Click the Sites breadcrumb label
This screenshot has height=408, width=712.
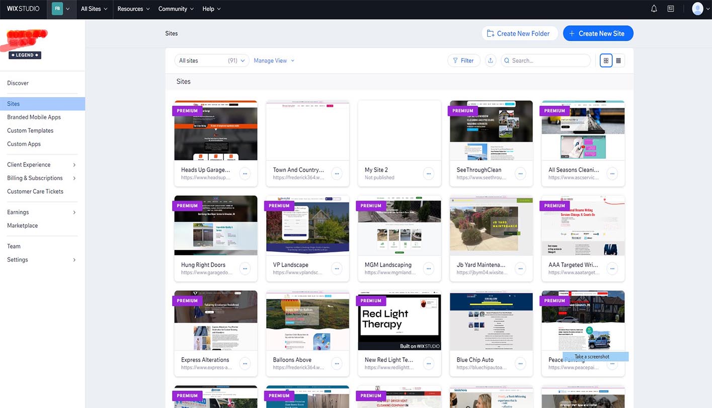(x=172, y=33)
